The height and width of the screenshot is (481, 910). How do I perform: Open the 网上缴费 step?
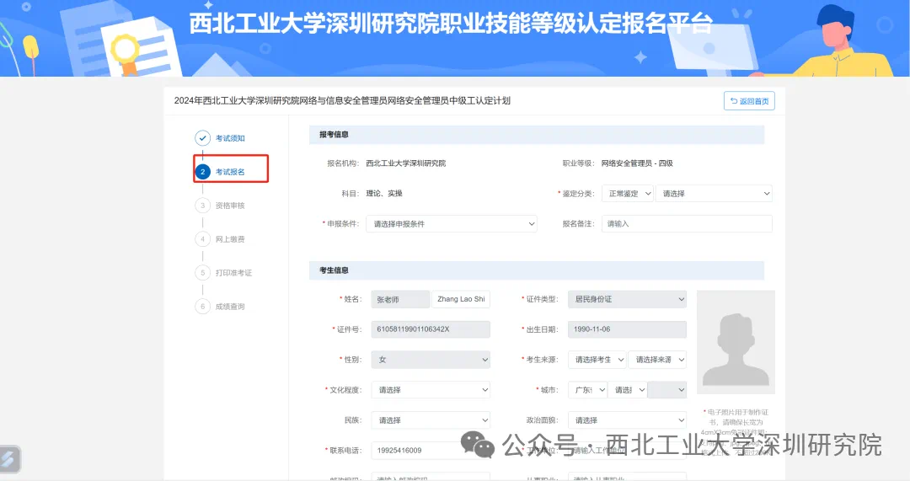[230, 239]
